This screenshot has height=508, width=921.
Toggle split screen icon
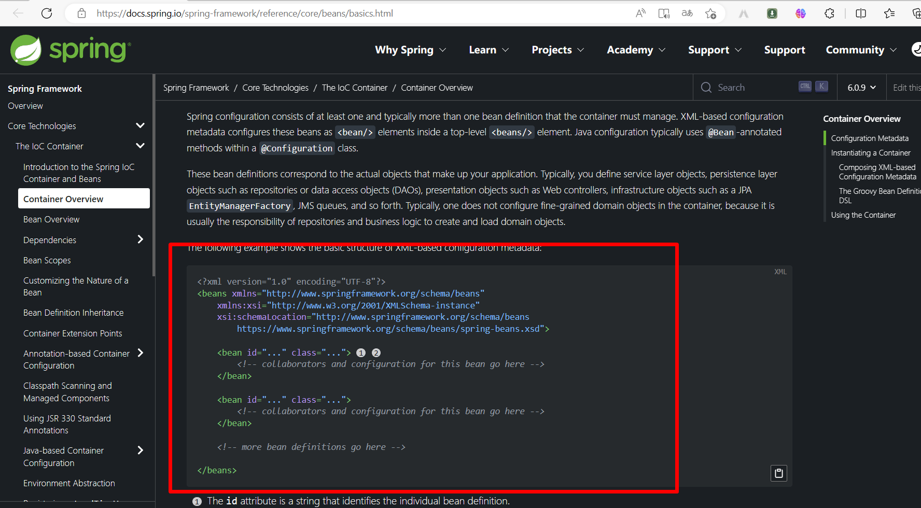861,13
